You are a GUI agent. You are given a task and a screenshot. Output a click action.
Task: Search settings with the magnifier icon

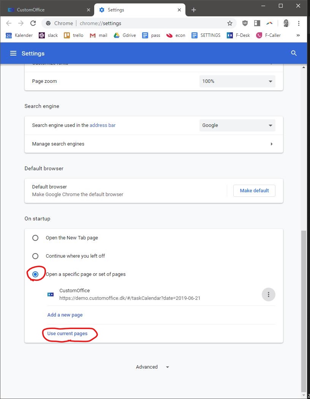(x=294, y=53)
